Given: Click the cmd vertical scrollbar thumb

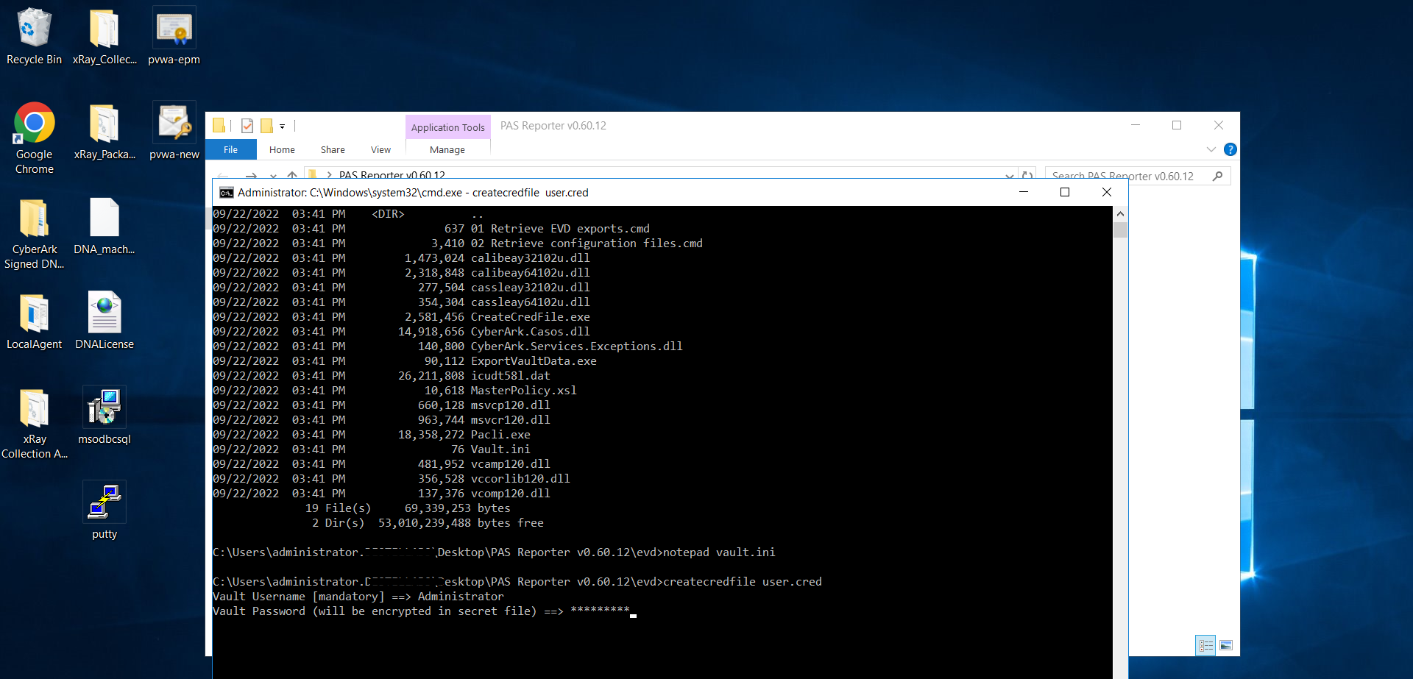Looking at the screenshot, I should pos(1120,230).
